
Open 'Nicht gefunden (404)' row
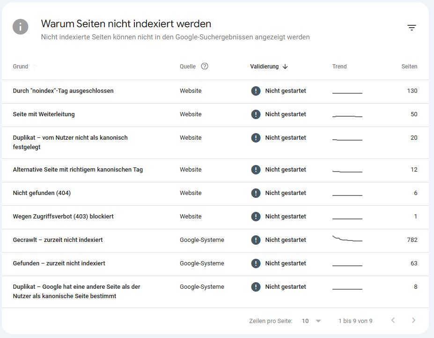(42, 193)
